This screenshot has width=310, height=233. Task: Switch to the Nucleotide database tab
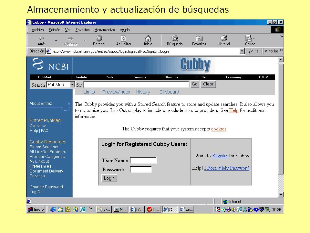[78, 77]
